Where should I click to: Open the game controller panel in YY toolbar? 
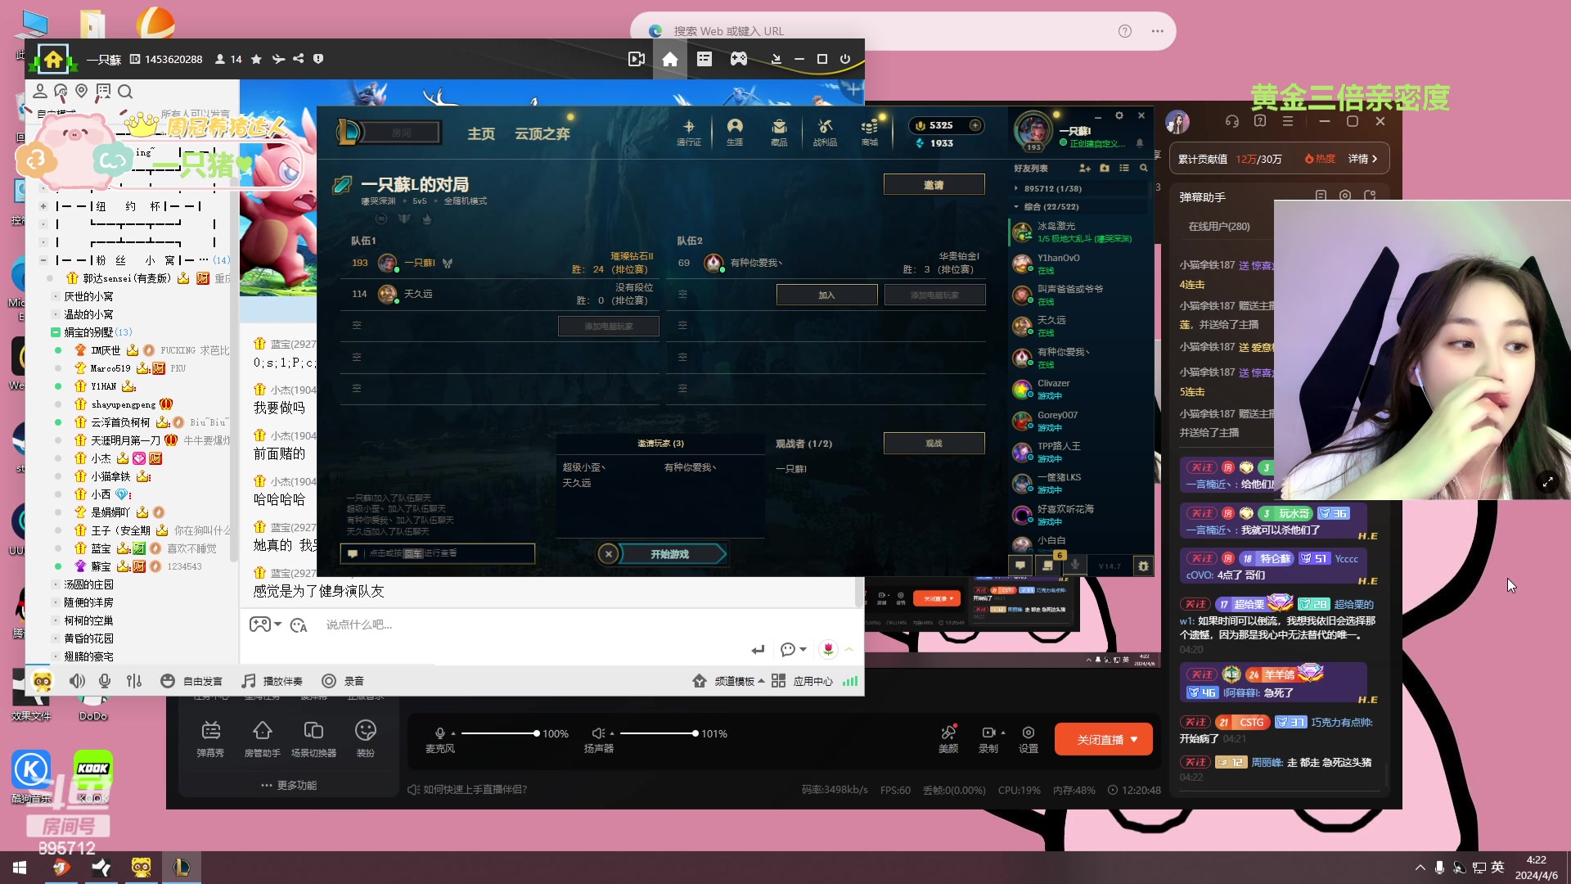tap(738, 59)
